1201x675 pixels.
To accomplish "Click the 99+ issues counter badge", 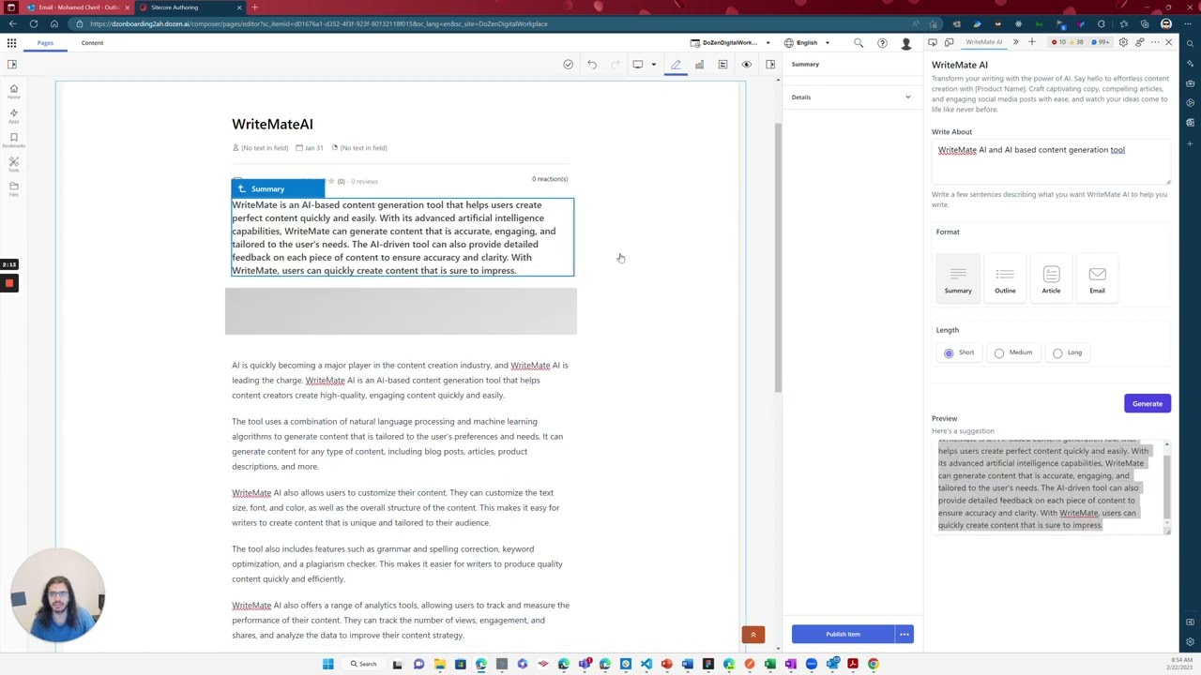I will tap(1102, 42).
